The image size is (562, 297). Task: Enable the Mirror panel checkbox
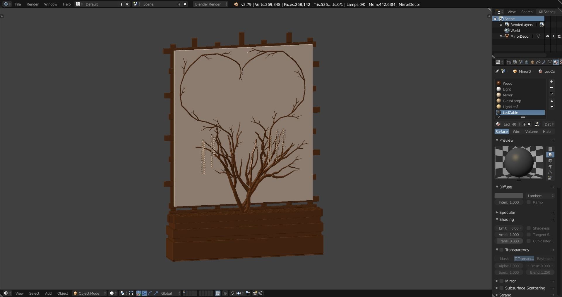coord(501,281)
